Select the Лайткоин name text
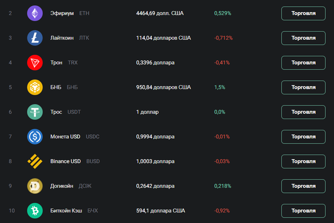Image resolution: width=334 pixels, height=223 pixels. [62, 38]
